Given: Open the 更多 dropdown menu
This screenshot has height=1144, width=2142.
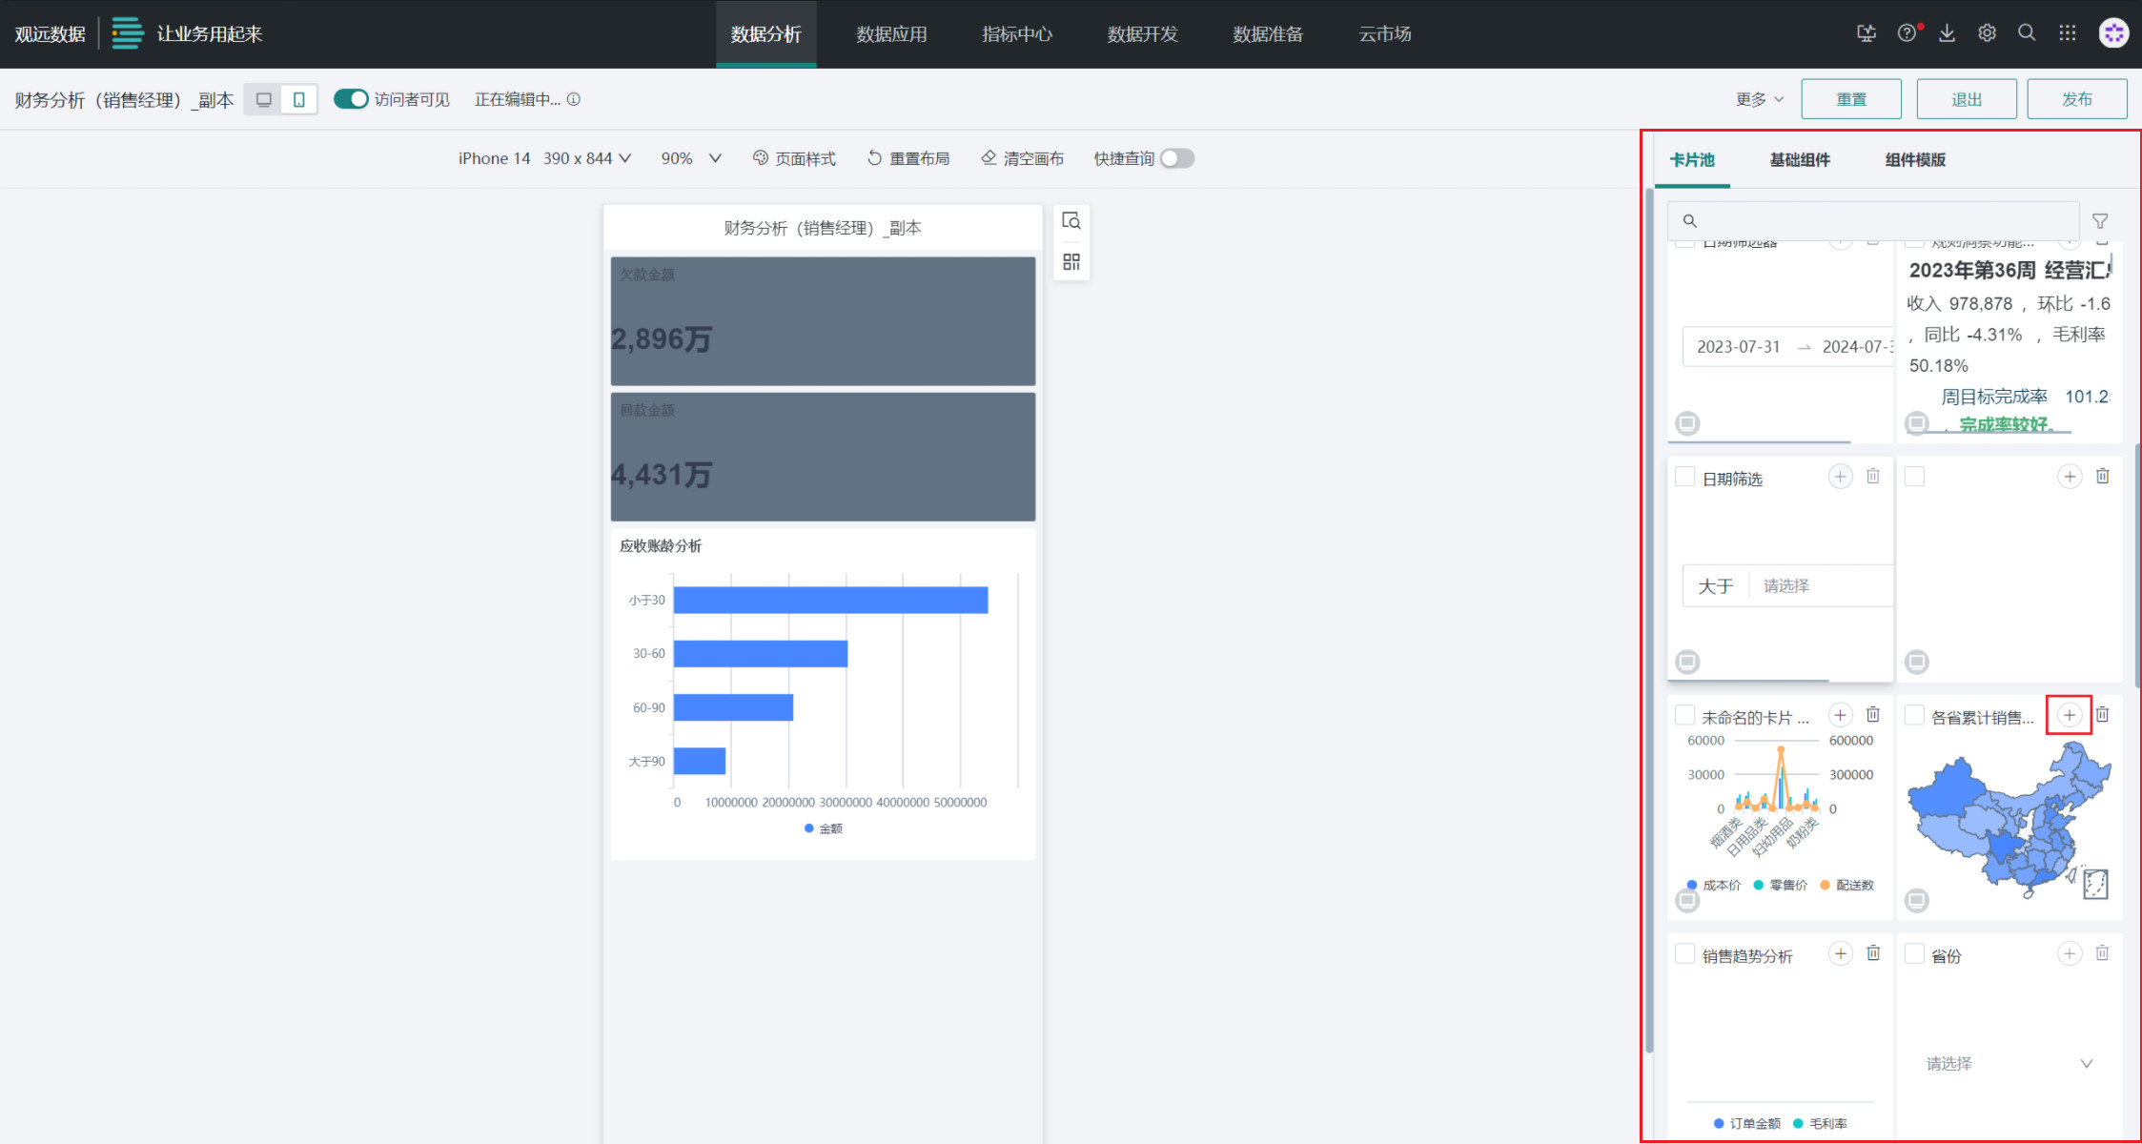Looking at the screenshot, I should 1759,99.
